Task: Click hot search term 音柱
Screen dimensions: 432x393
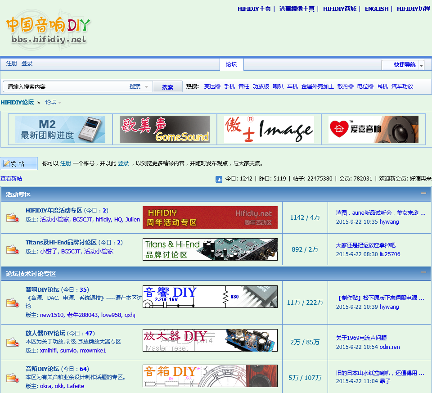Action: click(244, 86)
